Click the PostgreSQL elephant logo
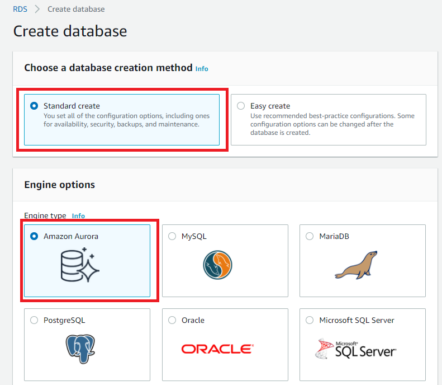The image size is (442, 385). 80,349
